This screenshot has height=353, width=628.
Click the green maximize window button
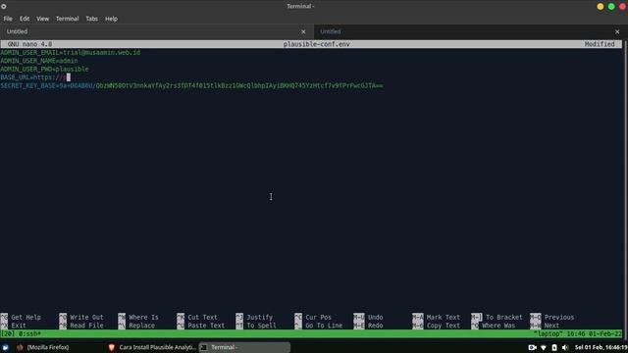click(611, 7)
